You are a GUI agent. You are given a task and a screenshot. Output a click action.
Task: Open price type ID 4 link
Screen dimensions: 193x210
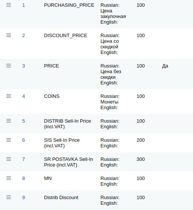click(x=24, y=96)
